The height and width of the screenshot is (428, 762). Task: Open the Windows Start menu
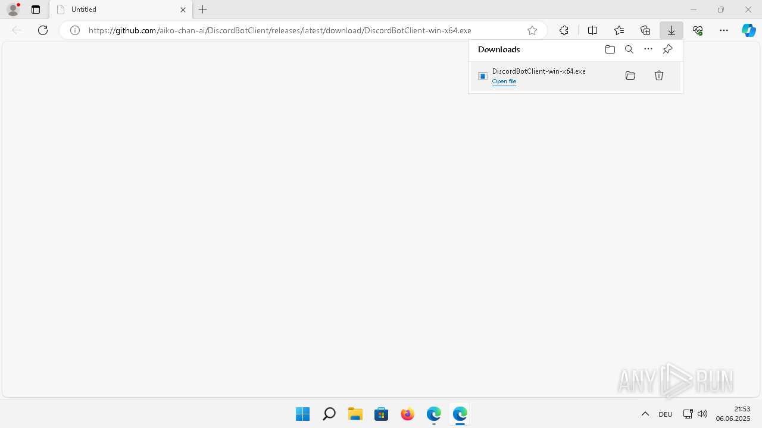coord(303,414)
